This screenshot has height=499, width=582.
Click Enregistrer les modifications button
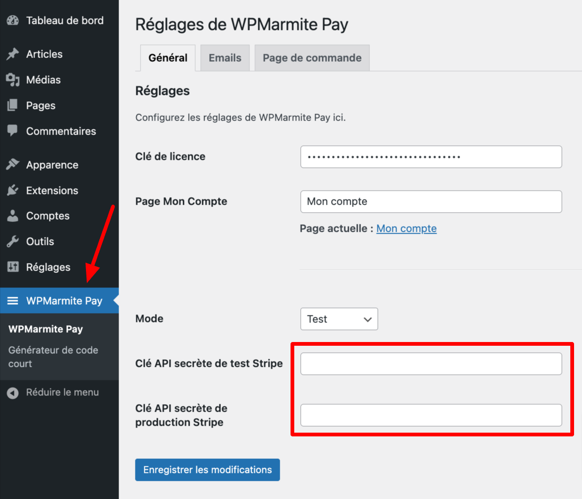(x=207, y=470)
